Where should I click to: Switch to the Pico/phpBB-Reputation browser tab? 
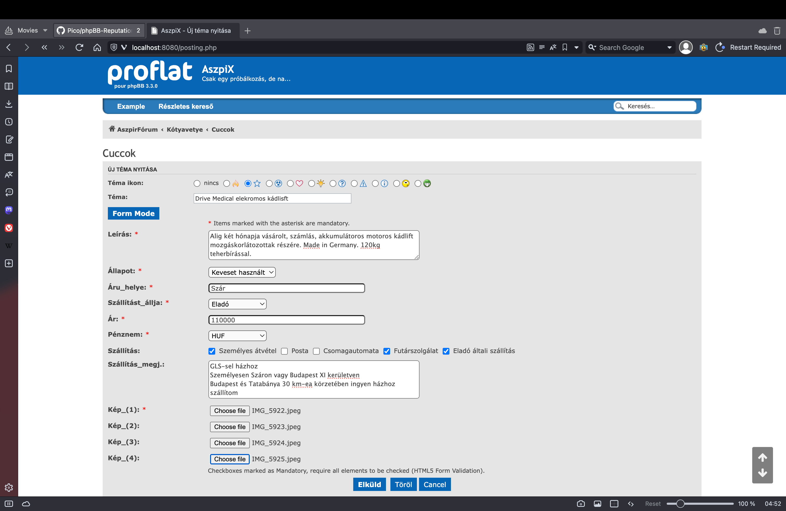tap(99, 30)
